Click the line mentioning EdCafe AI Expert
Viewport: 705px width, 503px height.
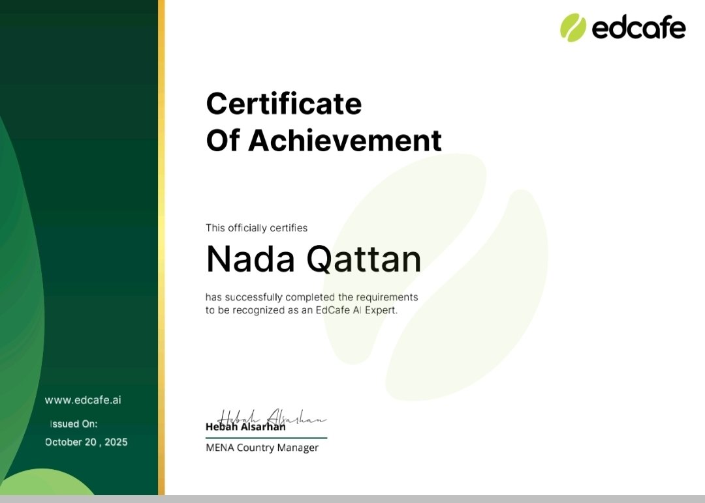[x=301, y=310]
